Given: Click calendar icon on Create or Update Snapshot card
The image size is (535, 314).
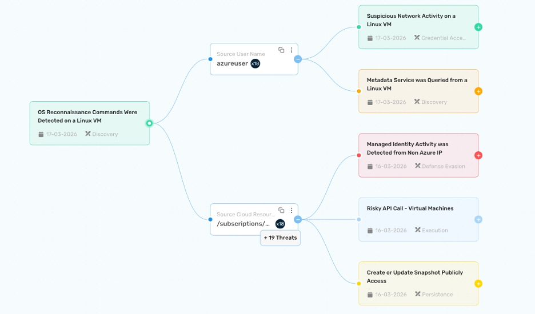Looking at the screenshot, I should [370, 295].
